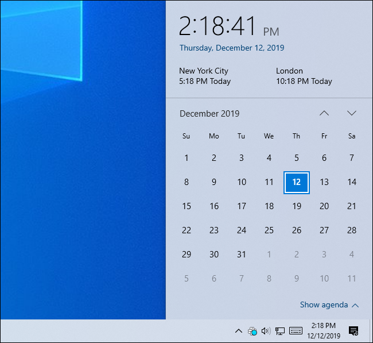Select December 16 in the calendar

[214, 206]
